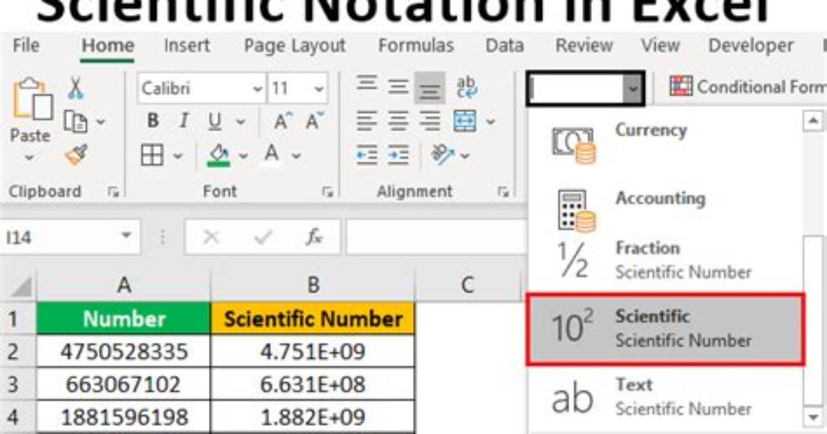Image resolution: width=827 pixels, height=434 pixels.
Task: Align text left
Action: pyautogui.click(x=366, y=122)
